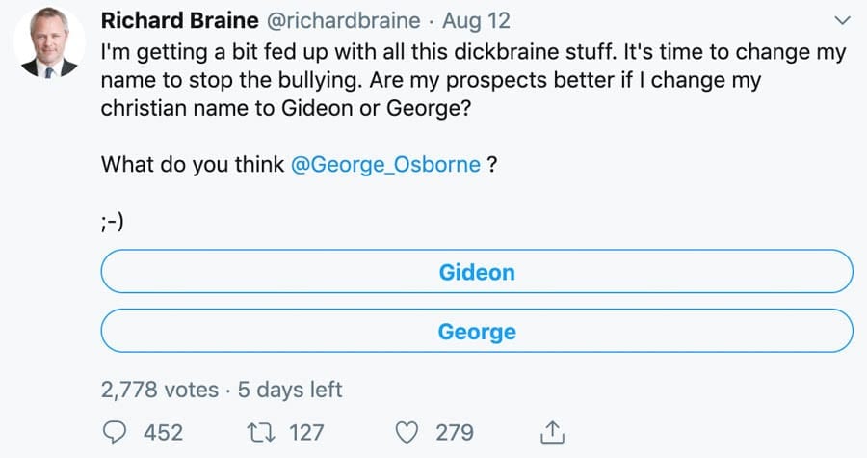Click the 279 likes count

pos(453,431)
